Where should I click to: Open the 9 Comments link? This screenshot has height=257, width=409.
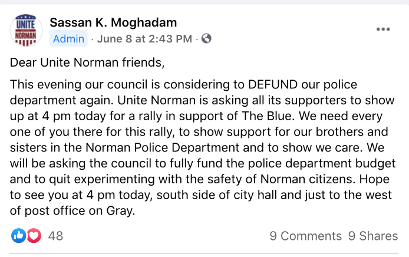[x=305, y=236]
